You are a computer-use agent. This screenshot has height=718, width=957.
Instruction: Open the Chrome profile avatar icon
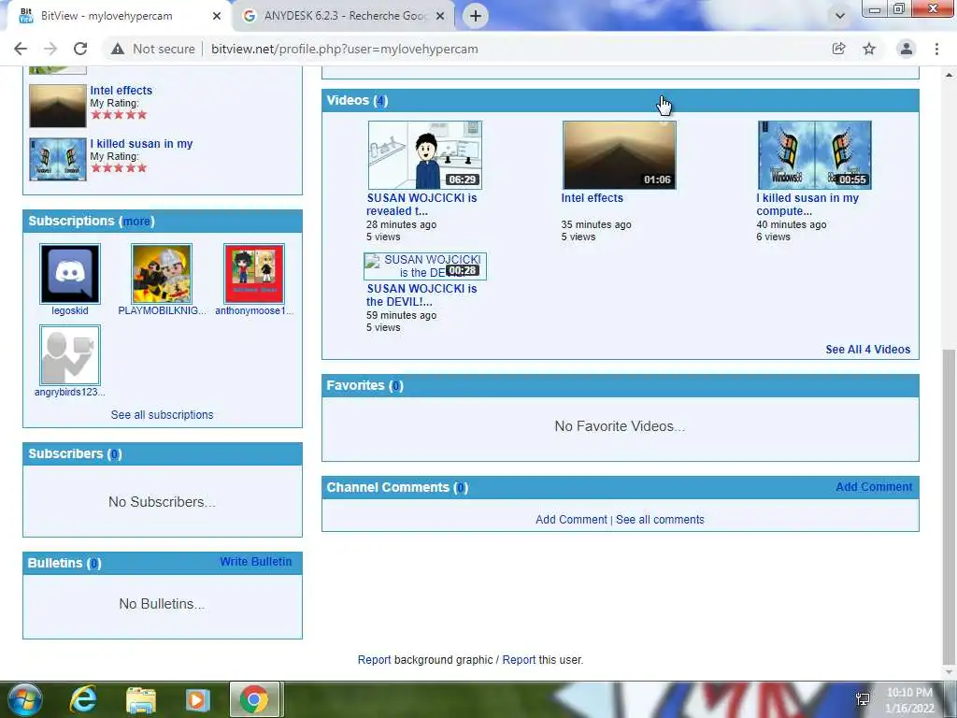[907, 49]
